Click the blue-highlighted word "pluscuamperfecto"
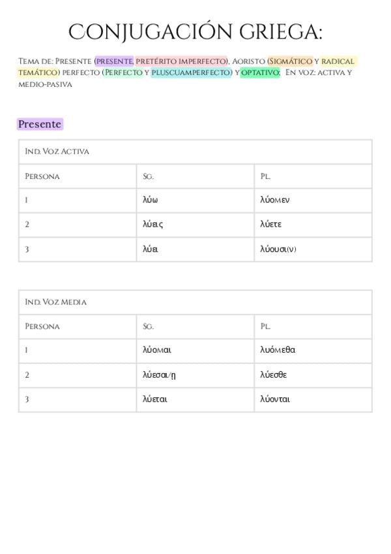 [x=191, y=73]
